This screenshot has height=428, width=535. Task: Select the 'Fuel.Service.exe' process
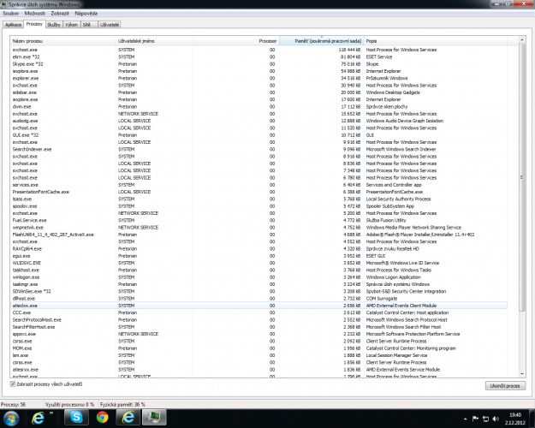coord(259,220)
